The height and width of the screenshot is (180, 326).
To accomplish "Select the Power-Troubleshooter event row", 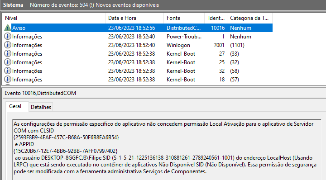I will pos(137,37).
